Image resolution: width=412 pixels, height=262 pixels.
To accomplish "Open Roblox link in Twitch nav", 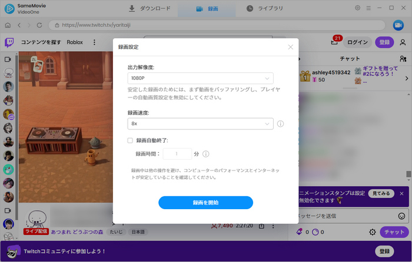I will coord(75,42).
